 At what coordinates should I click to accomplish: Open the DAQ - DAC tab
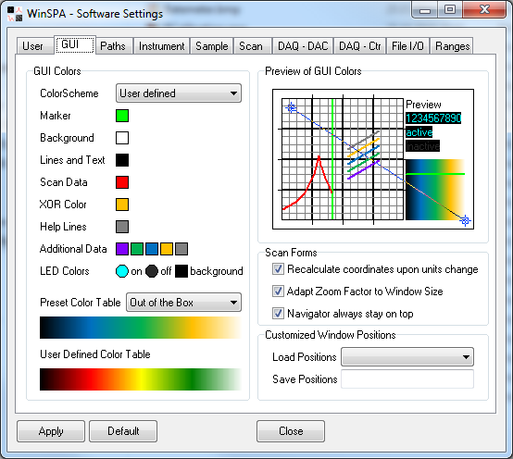(x=303, y=45)
